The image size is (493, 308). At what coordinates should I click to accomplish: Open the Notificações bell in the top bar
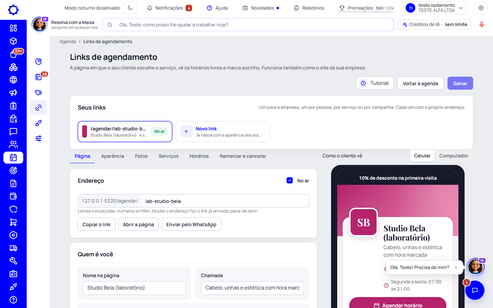pos(169,8)
